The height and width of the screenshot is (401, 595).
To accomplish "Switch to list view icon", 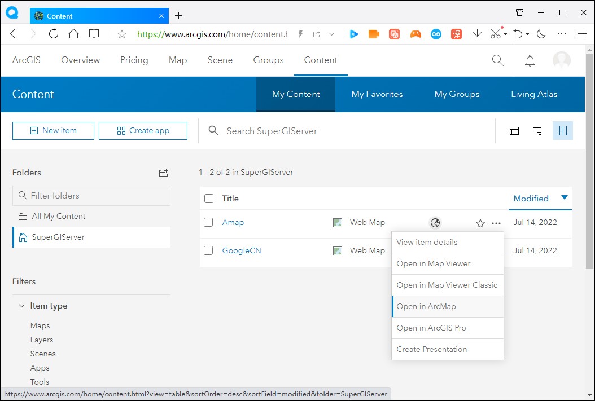I will tap(537, 131).
